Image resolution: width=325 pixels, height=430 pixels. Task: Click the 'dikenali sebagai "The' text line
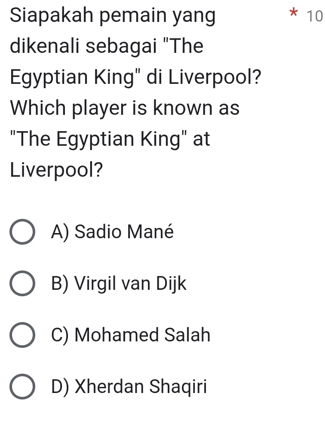107,46
